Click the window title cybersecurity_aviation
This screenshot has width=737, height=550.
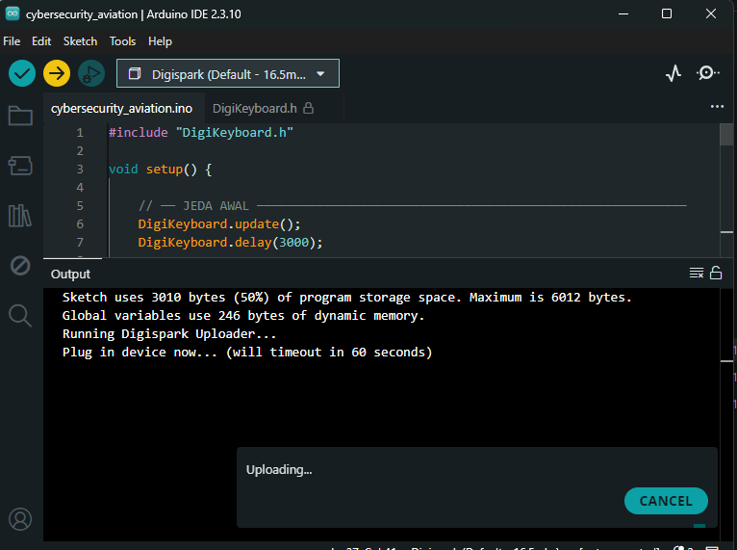[x=133, y=14]
